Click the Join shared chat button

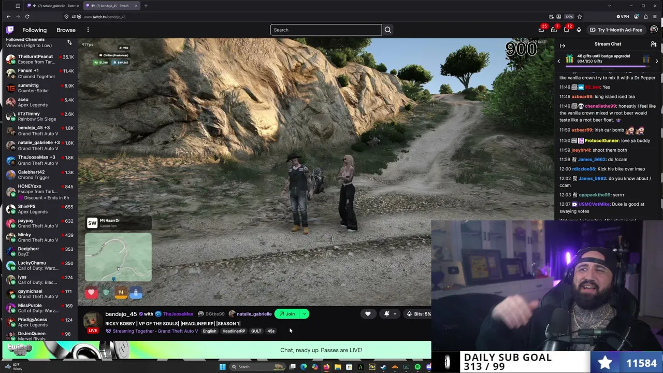click(286, 314)
